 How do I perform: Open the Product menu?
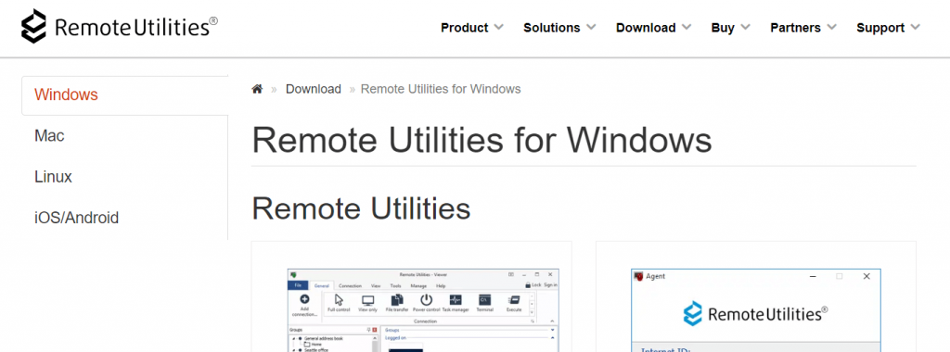click(x=465, y=28)
